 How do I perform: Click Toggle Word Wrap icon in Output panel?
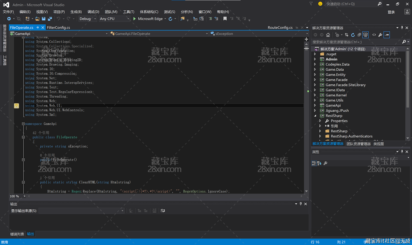163,211
